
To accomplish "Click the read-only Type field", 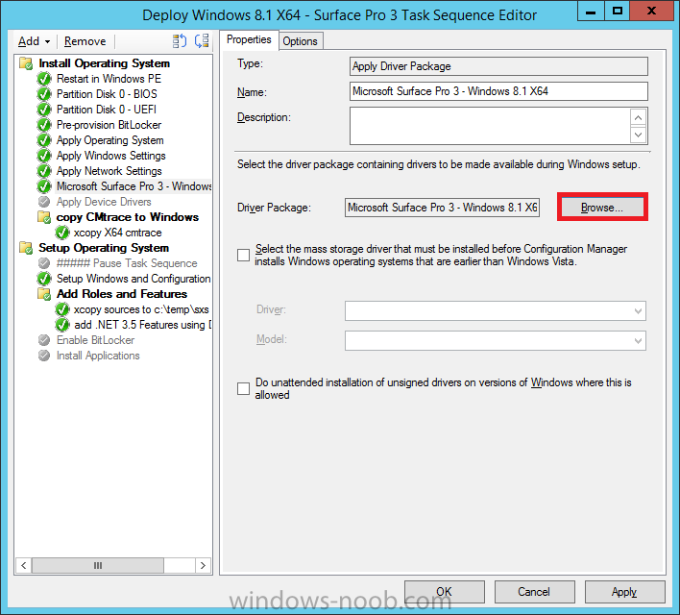I will (498, 66).
